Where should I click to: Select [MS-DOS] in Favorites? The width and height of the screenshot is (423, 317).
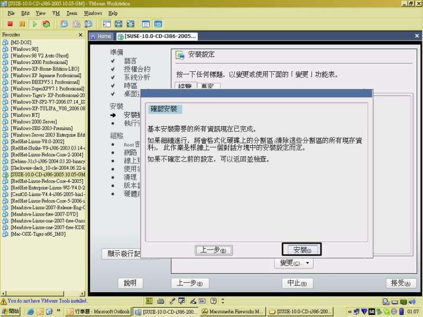coord(21,42)
